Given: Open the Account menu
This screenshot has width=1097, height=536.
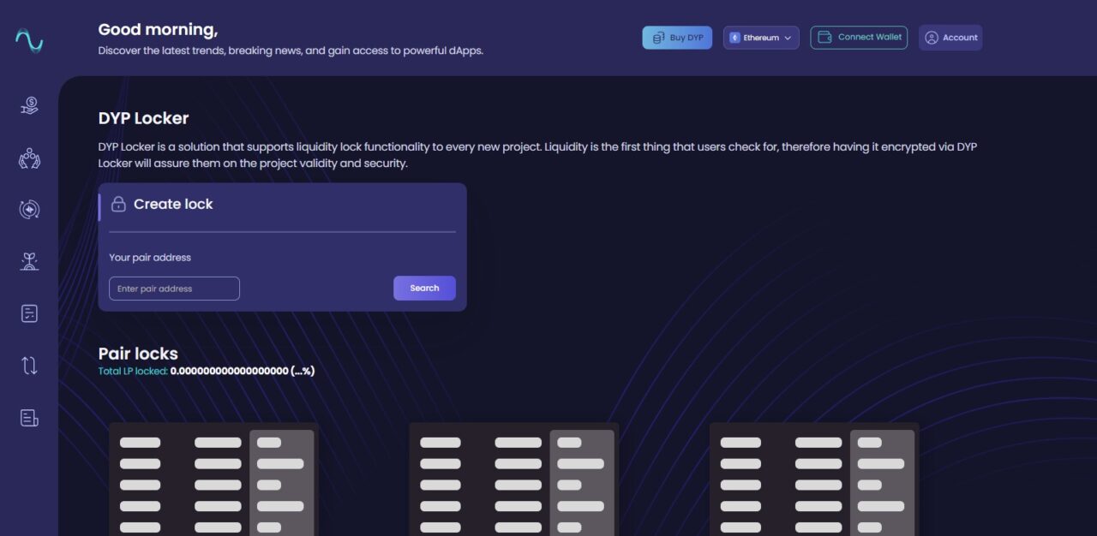Looking at the screenshot, I should pos(950,38).
